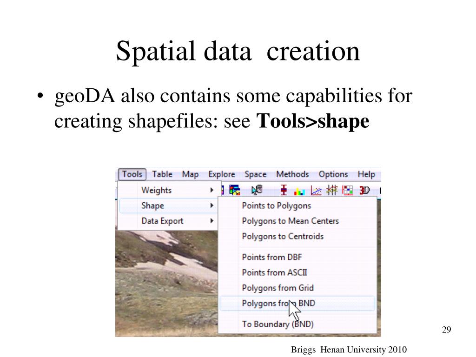This screenshot has width=476, height=357.
Task: Click the 3D scatter plot icon
Action: [x=364, y=190]
